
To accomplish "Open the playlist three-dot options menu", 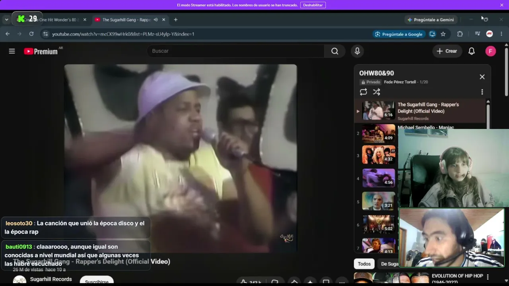I will (482, 92).
